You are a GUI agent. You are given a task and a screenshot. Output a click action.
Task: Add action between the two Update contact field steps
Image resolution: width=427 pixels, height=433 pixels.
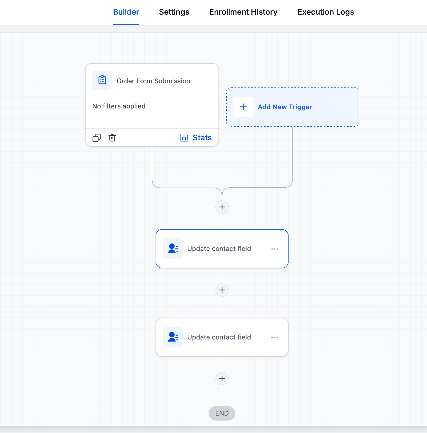pyautogui.click(x=222, y=290)
